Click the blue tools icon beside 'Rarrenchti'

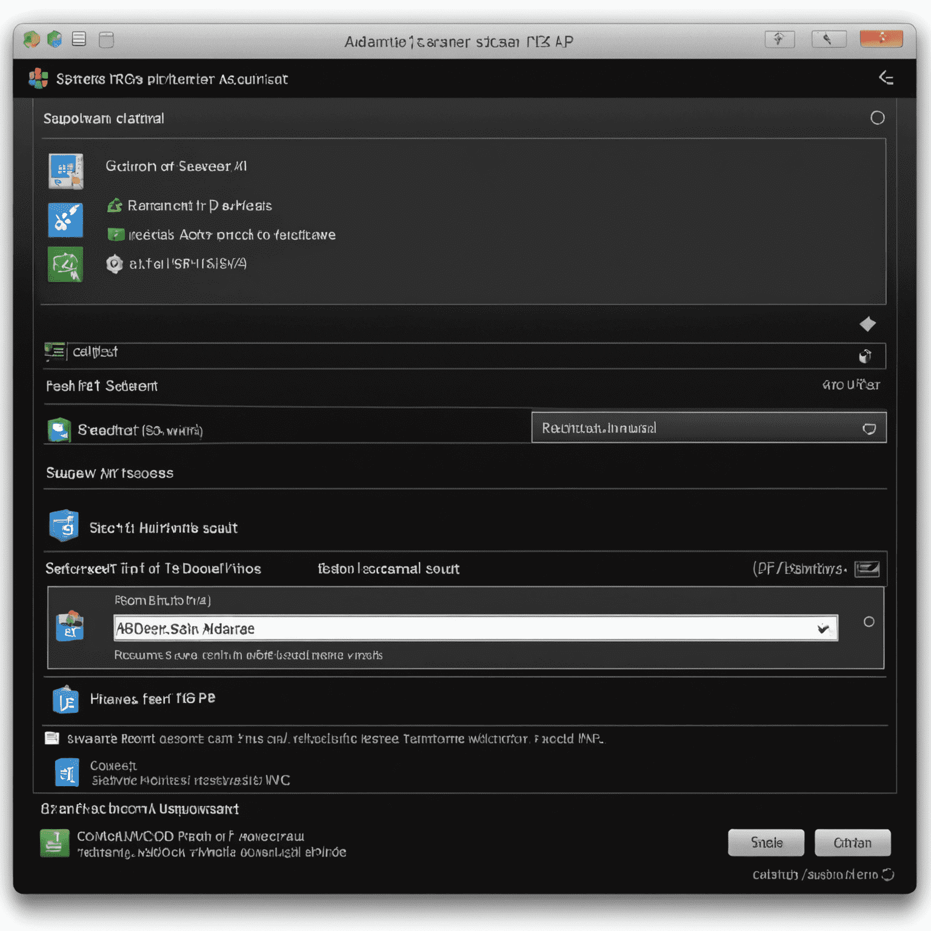[65, 220]
